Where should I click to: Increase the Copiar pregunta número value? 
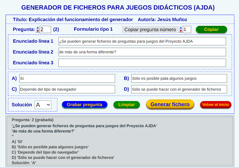click(x=181, y=28)
